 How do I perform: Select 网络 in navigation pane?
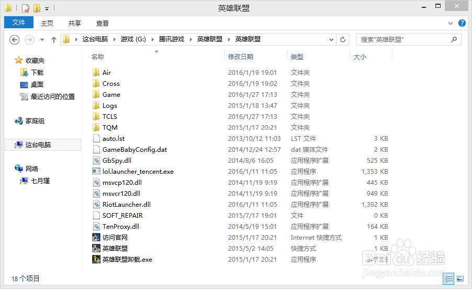click(32, 169)
